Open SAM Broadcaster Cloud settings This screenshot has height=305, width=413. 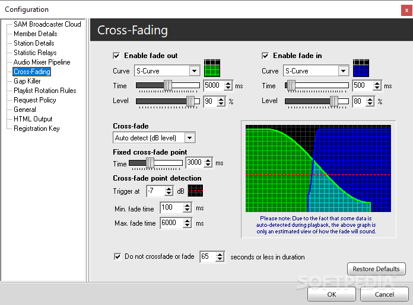pos(47,24)
